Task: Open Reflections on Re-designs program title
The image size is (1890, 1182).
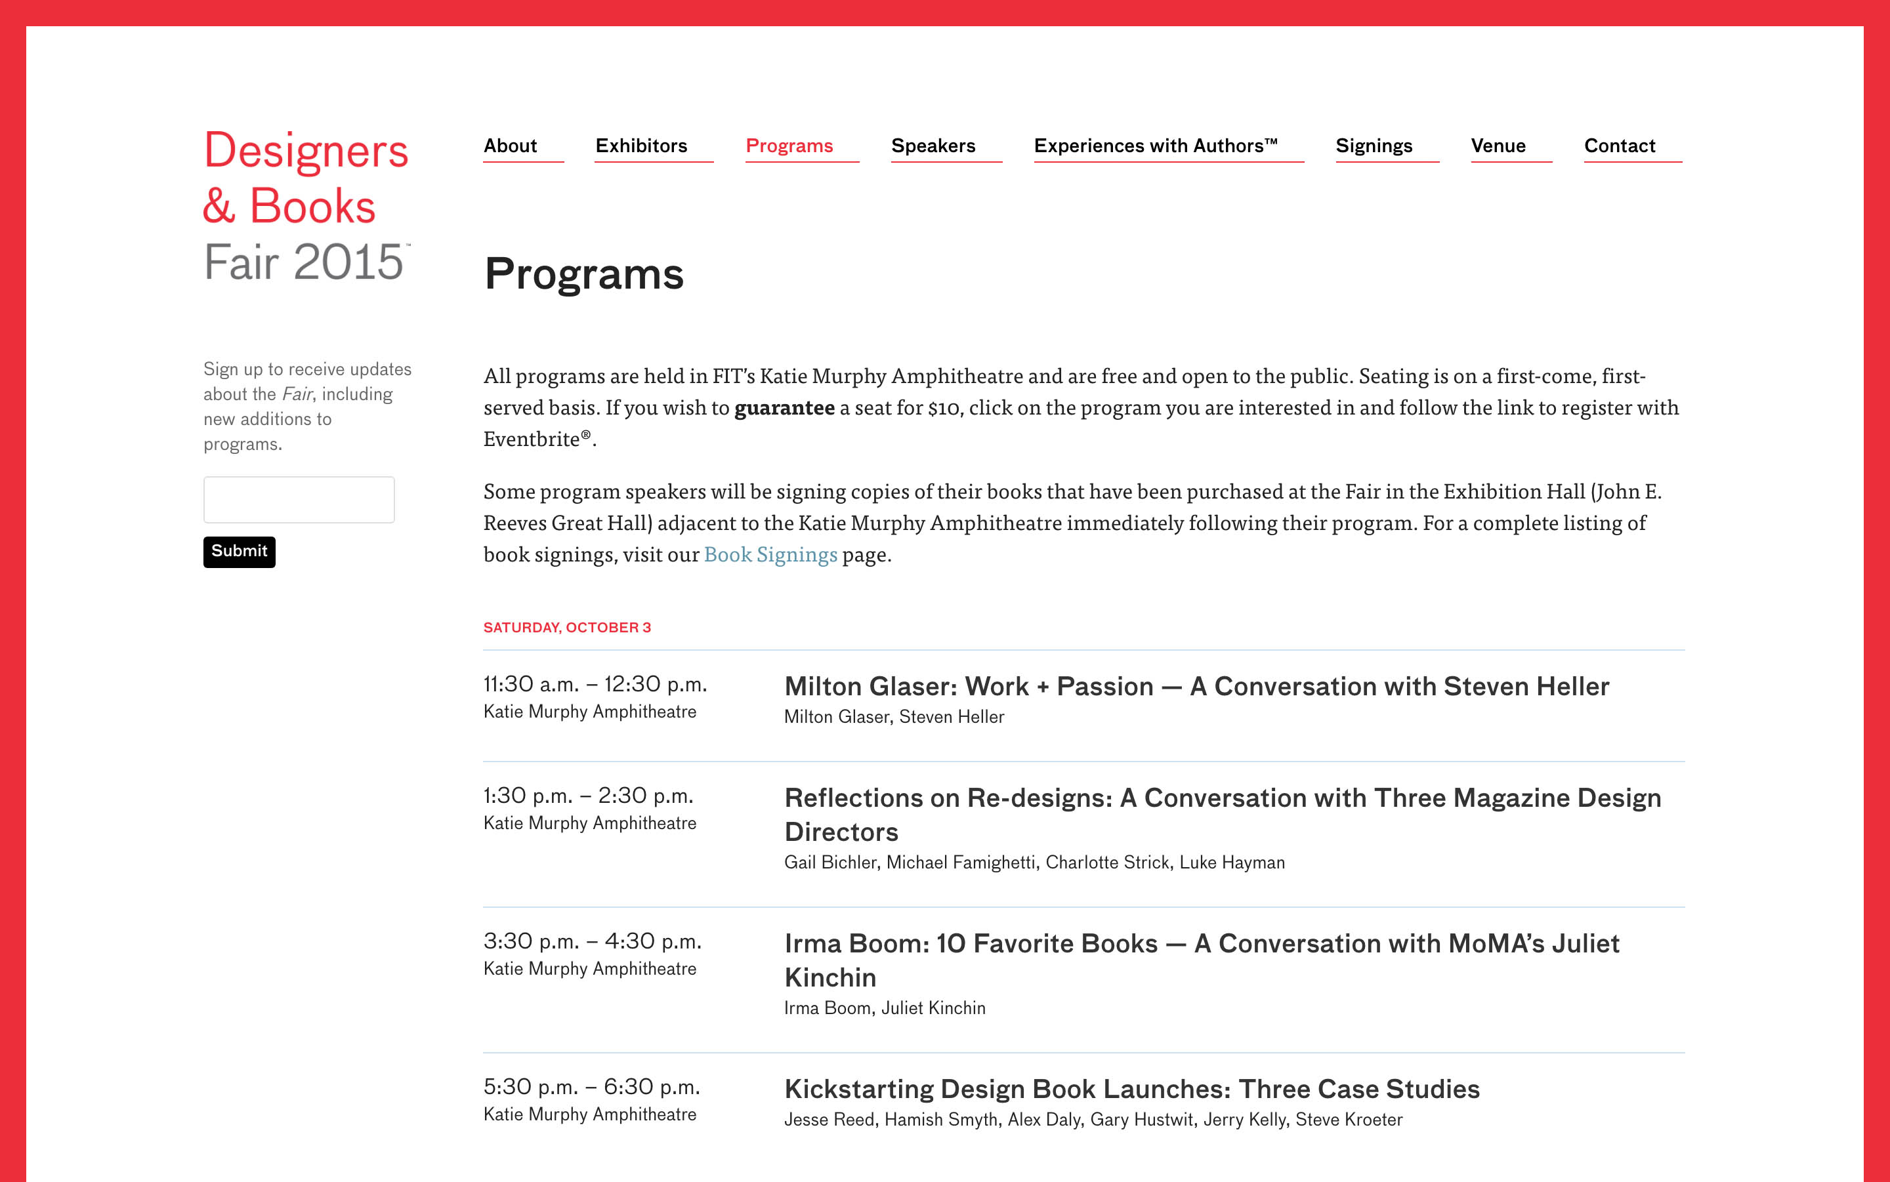Action: coord(1222,815)
